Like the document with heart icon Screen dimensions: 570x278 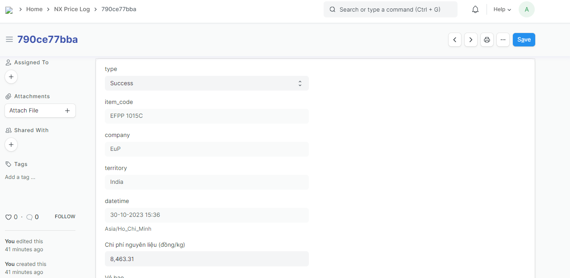tap(8, 217)
